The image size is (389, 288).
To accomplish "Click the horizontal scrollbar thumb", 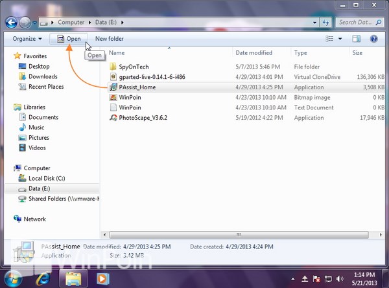I will point(239,235).
